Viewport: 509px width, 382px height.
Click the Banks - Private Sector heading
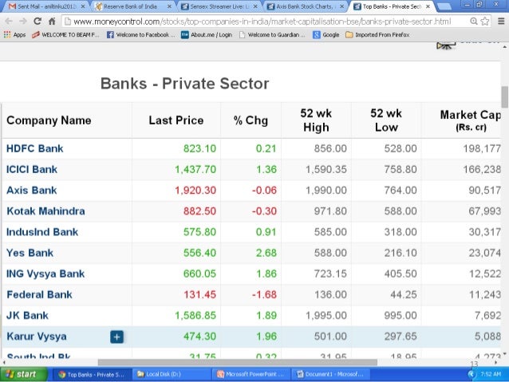(x=185, y=84)
